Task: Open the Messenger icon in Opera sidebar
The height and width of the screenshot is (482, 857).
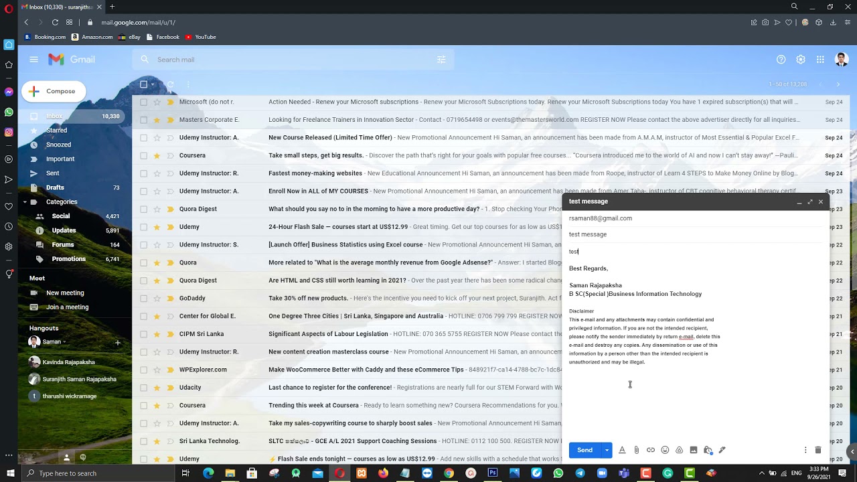Action: [9, 92]
